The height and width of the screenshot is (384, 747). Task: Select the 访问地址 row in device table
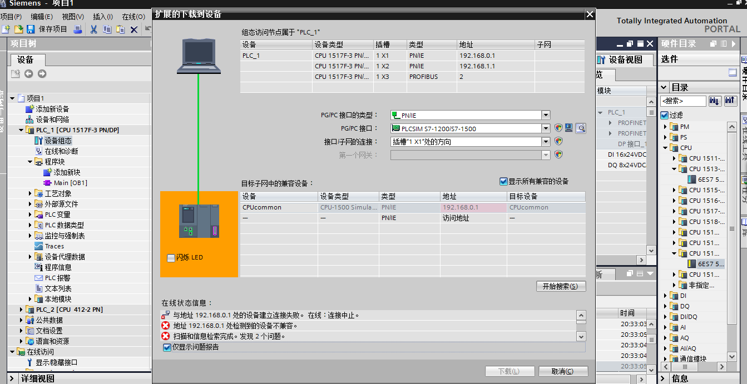tap(413, 218)
